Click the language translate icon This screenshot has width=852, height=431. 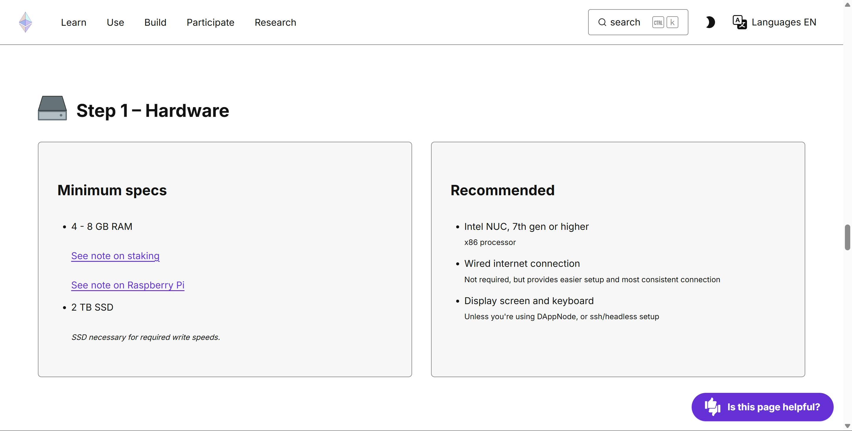[739, 22]
